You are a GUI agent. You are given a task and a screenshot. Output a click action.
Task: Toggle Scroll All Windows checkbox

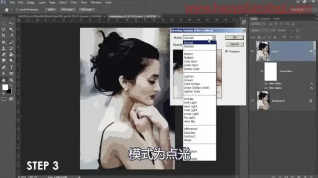point(17,9)
